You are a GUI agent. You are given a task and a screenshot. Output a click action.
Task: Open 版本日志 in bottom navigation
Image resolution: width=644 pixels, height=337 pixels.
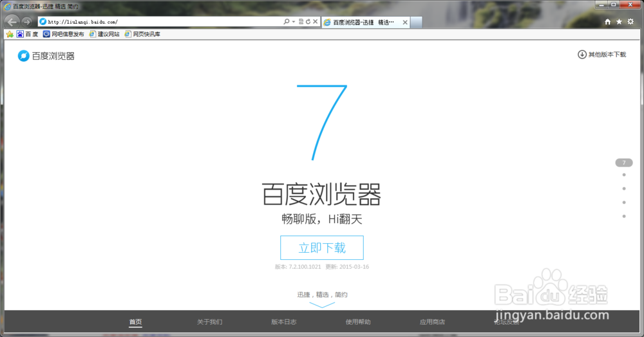(x=284, y=322)
